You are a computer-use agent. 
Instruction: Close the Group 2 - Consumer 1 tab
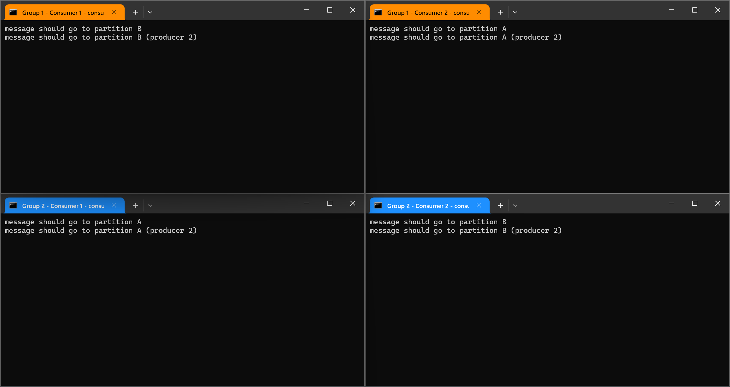tap(114, 205)
